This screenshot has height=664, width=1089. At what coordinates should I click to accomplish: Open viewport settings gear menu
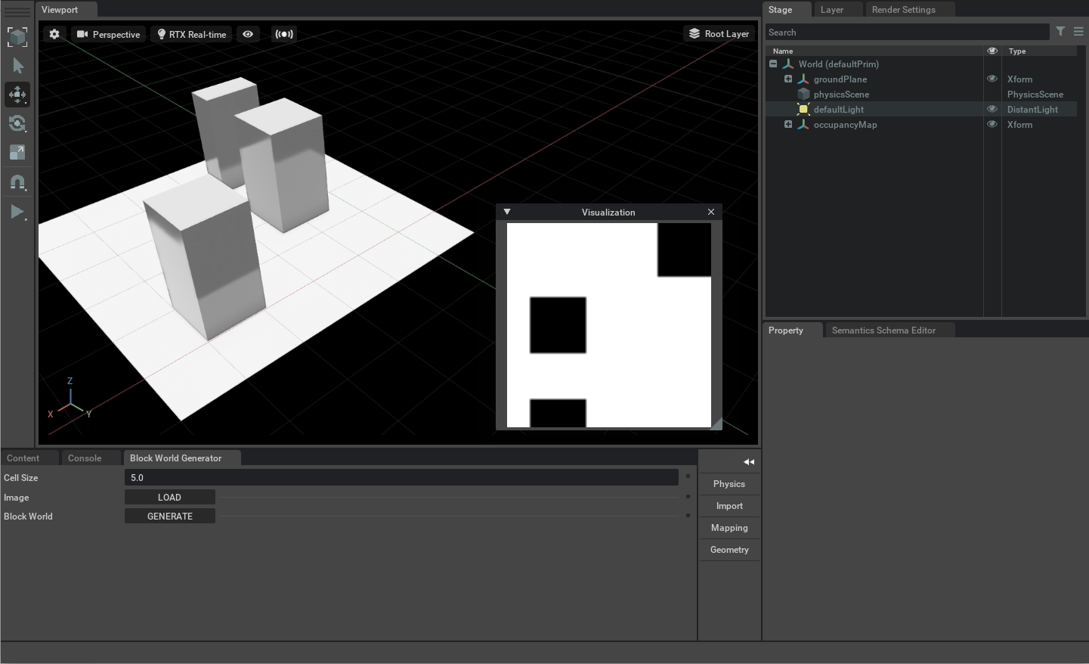pyautogui.click(x=54, y=34)
